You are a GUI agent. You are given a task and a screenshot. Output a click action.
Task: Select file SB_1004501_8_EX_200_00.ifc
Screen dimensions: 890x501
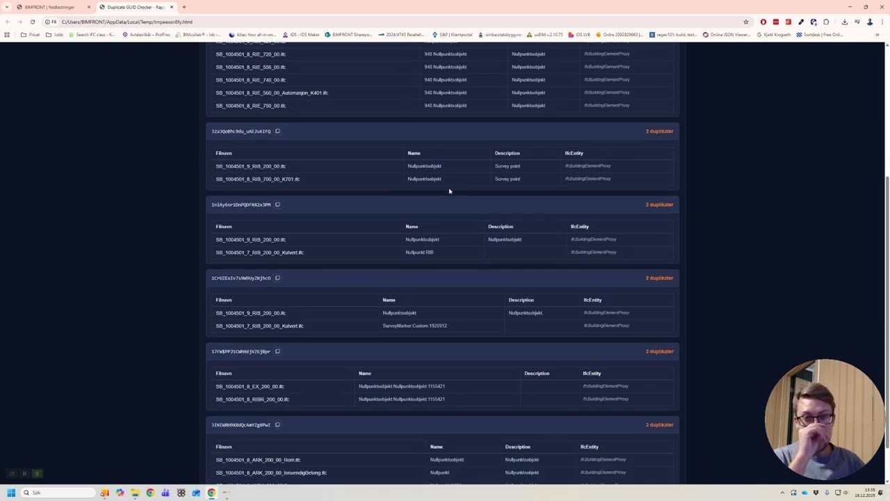[x=250, y=386]
